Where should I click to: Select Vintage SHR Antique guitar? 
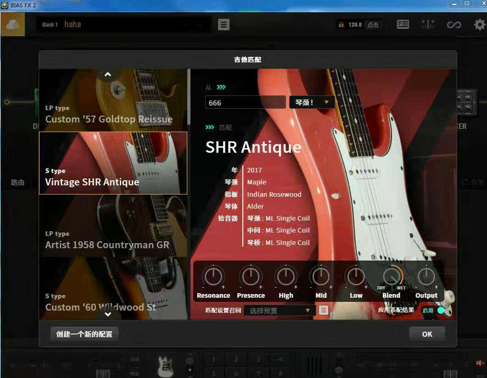(x=113, y=163)
